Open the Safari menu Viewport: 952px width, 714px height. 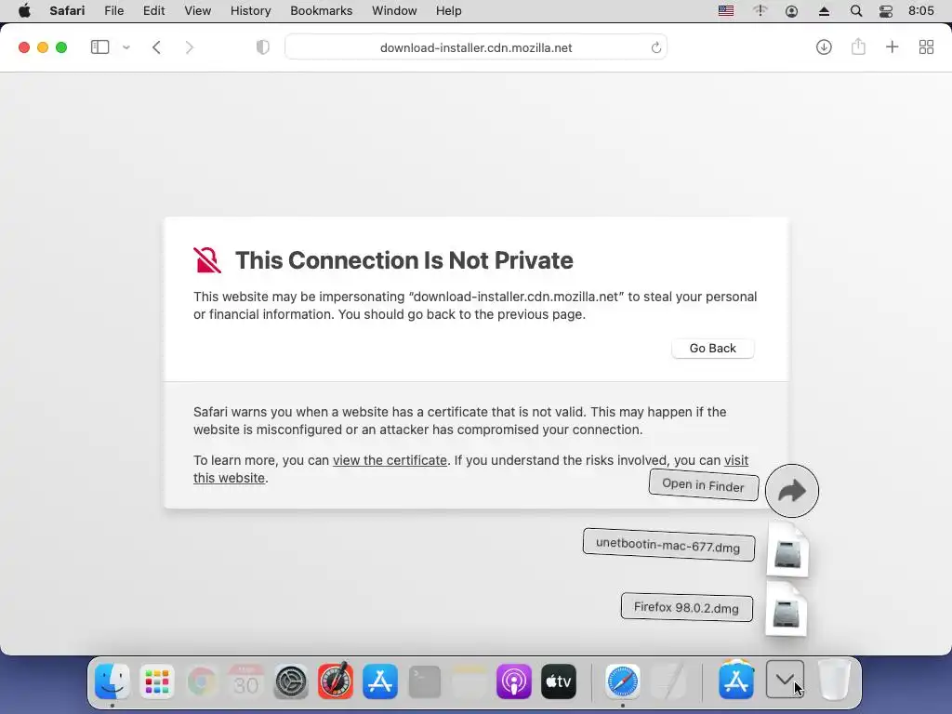[67, 11]
